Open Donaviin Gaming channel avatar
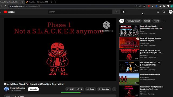Image resolution: width=173 pixels, height=97 pixels. 6,89
